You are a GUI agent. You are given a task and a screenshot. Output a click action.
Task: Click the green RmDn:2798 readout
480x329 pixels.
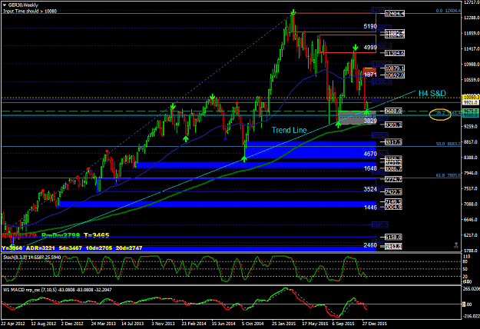click(61, 235)
